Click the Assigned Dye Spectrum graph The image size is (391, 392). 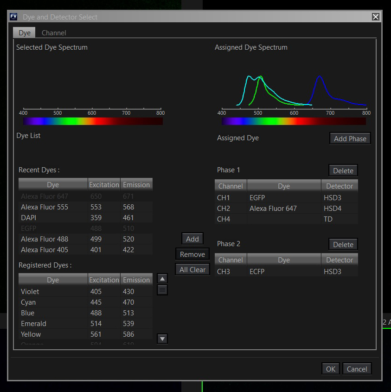point(294,91)
